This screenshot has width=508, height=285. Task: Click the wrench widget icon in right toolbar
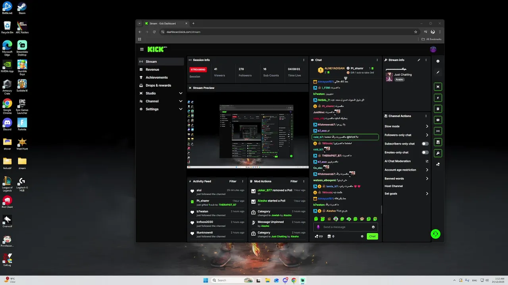point(438,153)
